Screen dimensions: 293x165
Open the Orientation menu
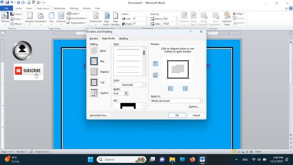click(41, 18)
